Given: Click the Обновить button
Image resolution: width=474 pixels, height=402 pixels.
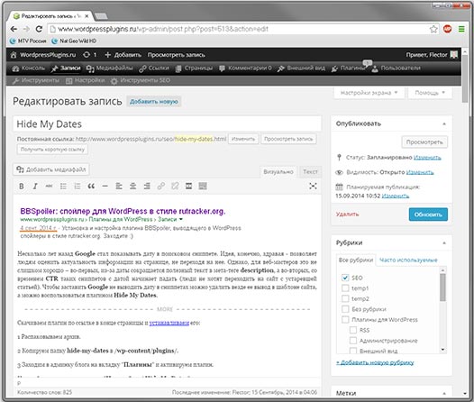Looking at the screenshot, I should pos(428,215).
